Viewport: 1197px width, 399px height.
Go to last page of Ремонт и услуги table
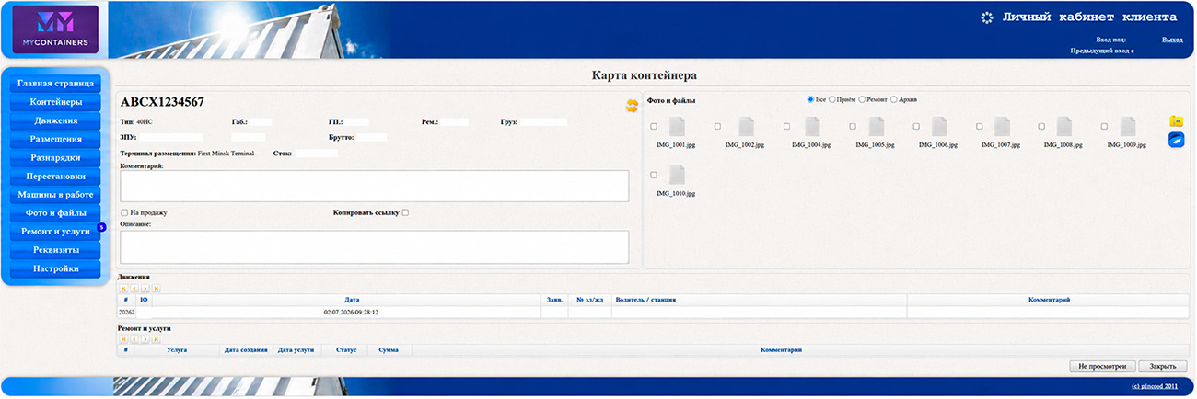pyautogui.click(x=157, y=339)
